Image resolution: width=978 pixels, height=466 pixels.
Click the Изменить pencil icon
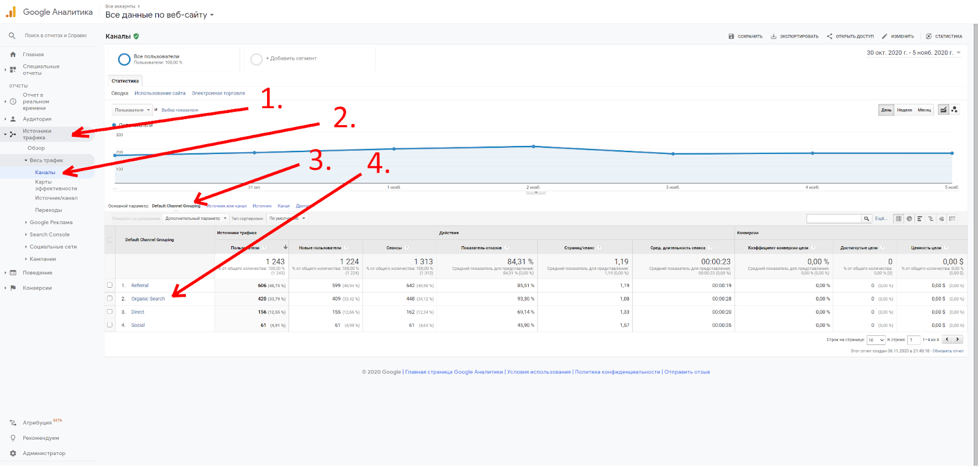coord(884,37)
